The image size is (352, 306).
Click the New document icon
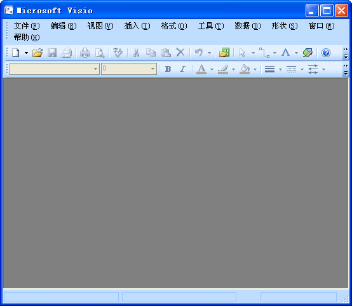point(16,53)
